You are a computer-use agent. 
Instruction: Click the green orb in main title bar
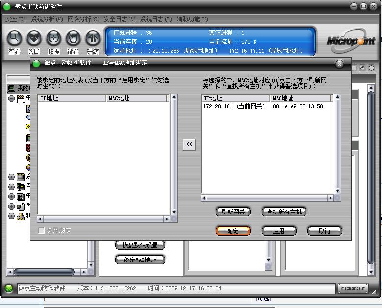[7, 7]
